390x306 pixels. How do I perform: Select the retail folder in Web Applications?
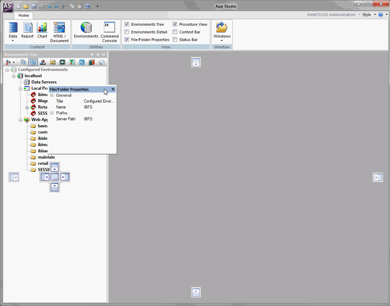pos(43,163)
